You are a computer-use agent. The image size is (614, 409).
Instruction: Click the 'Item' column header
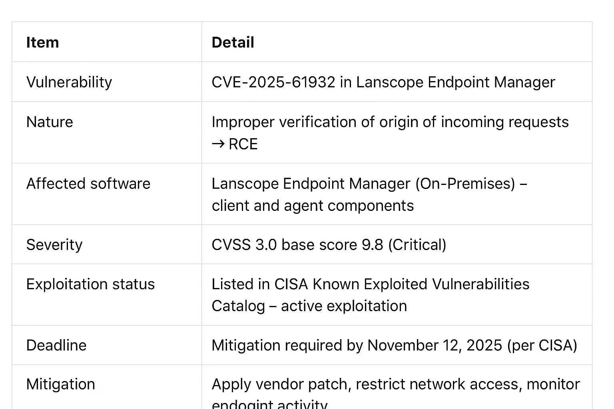(42, 42)
